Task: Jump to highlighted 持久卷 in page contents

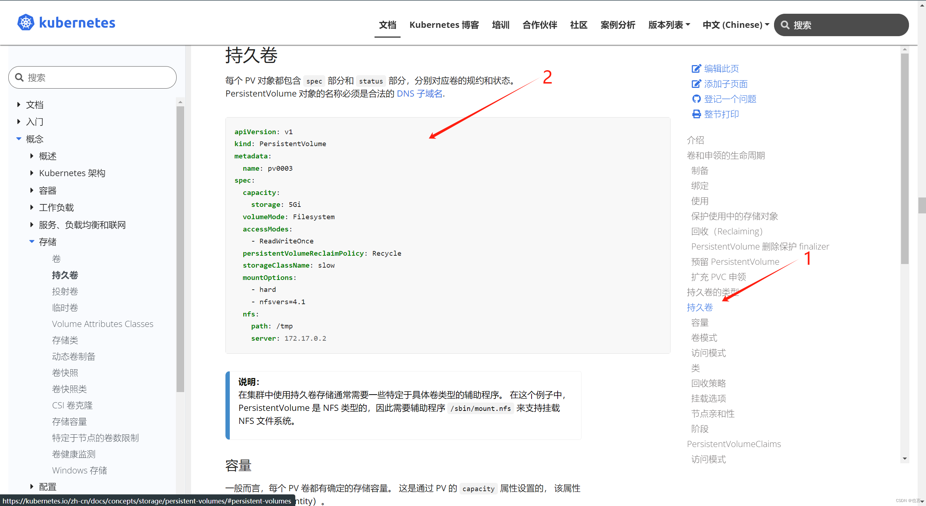Action: [x=700, y=307]
